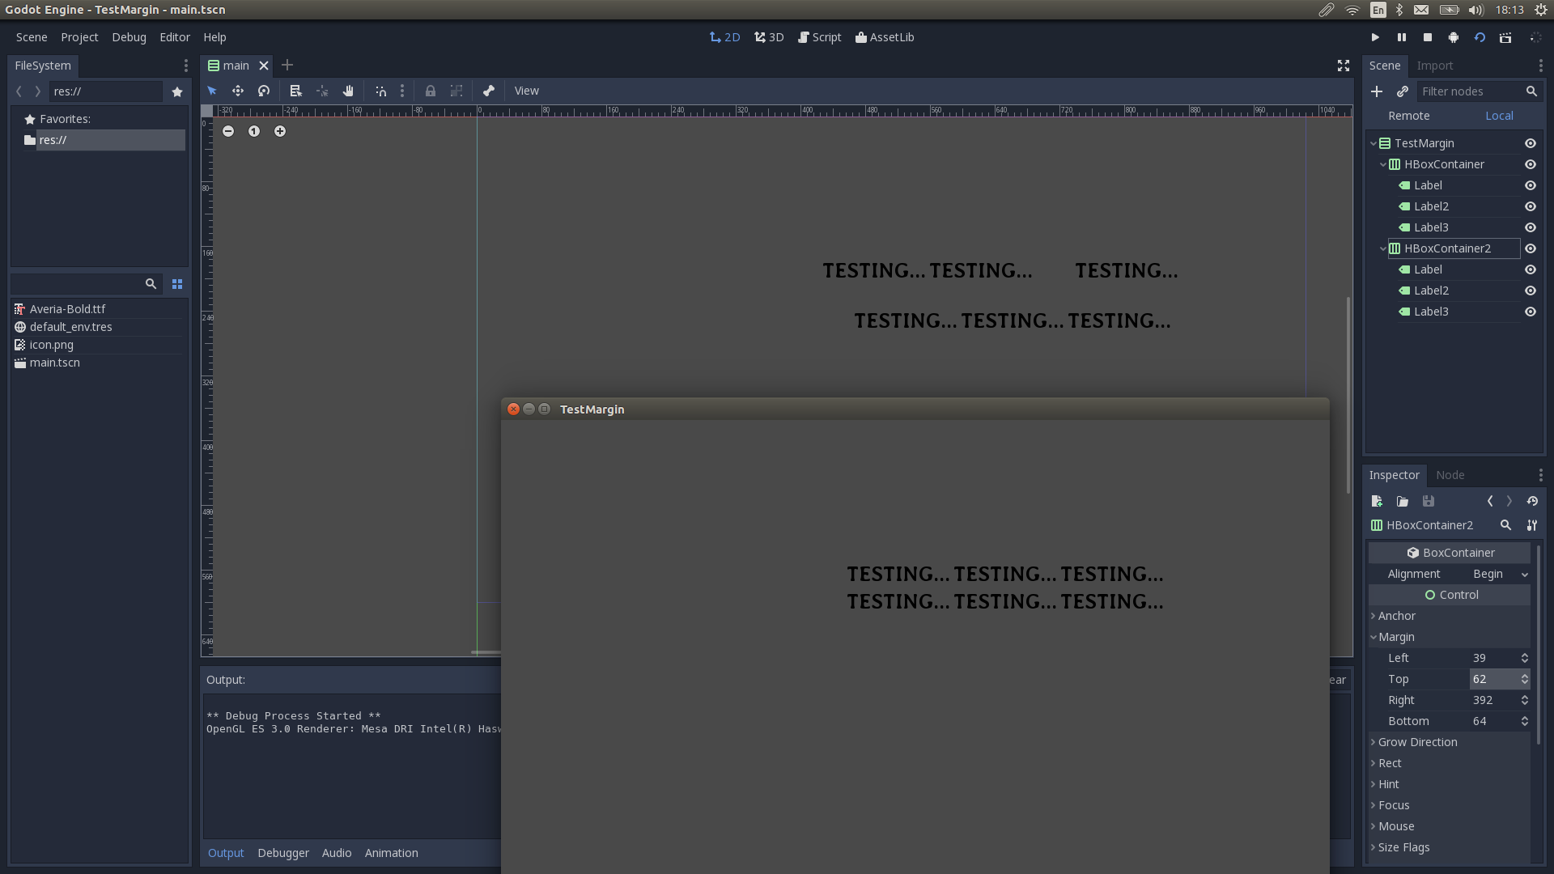
Task: Select the Rotate Mode tool
Action: click(263, 91)
